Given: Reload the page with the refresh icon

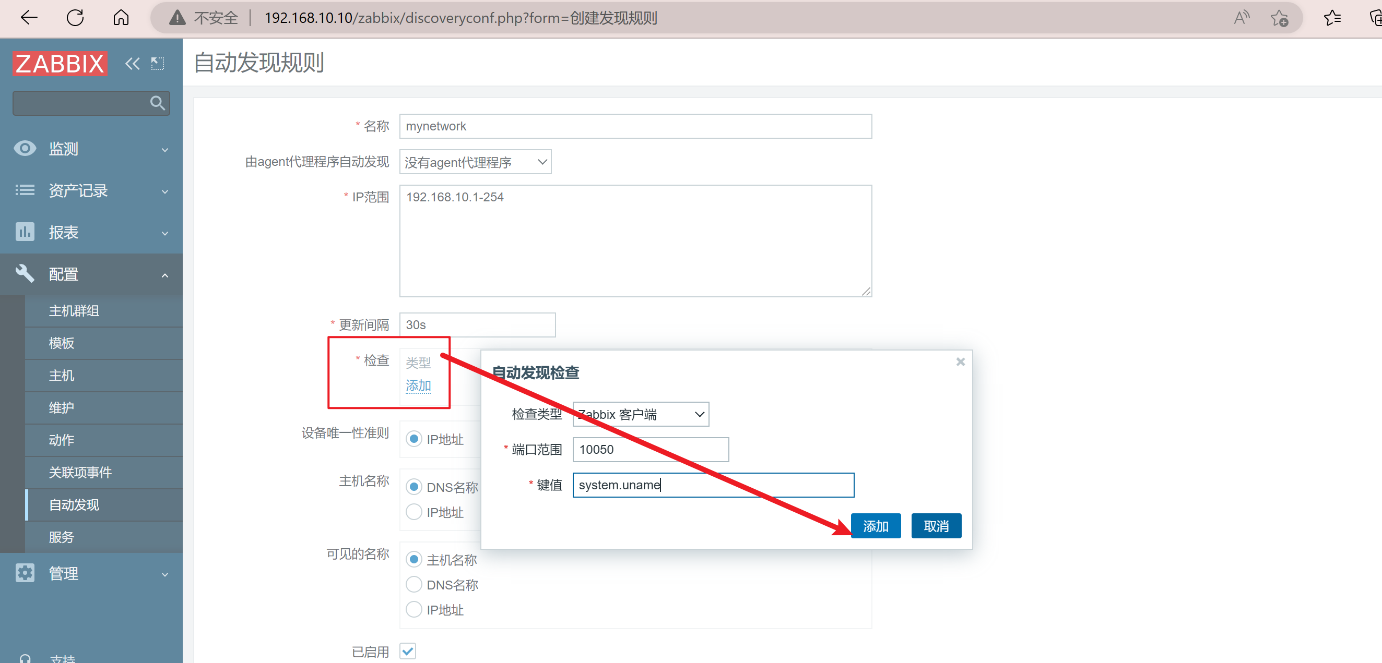Looking at the screenshot, I should click(x=75, y=18).
